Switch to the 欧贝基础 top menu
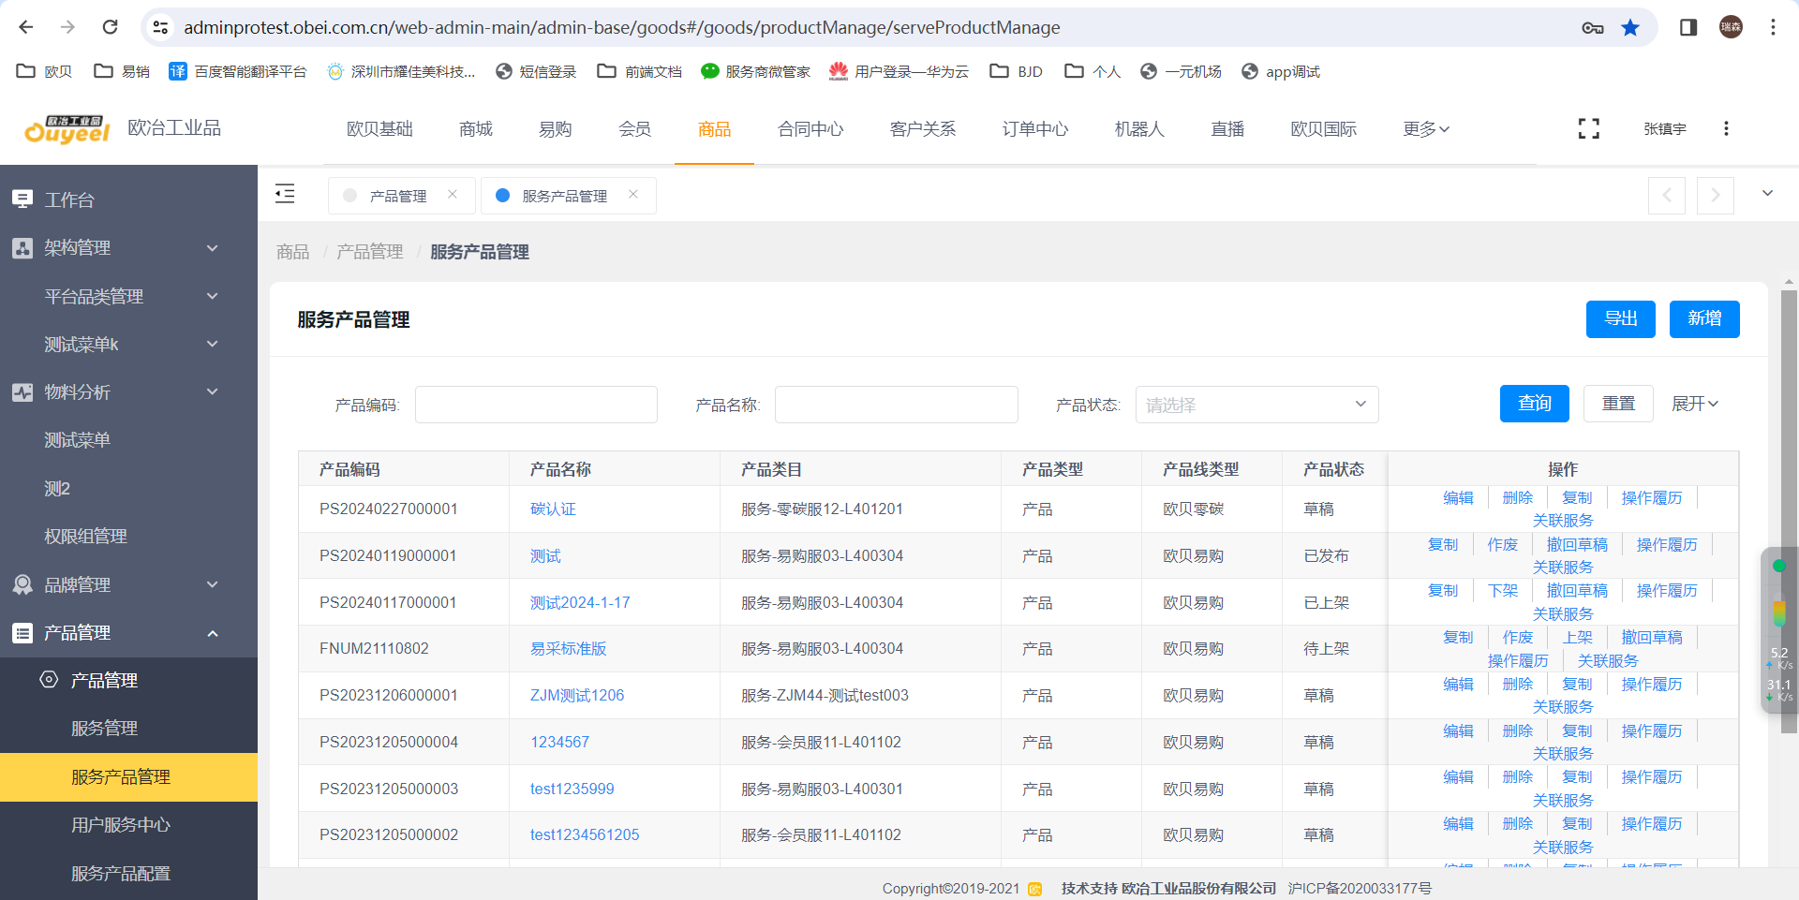Screen dimensions: 1799x900 [x=379, y=129]
